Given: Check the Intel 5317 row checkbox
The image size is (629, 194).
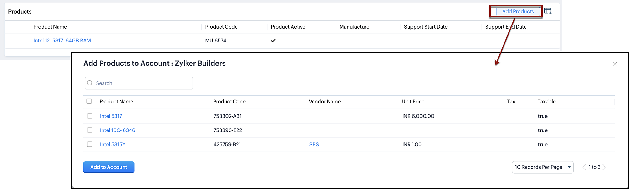Looking at the screenshot, I should pos(90,116).
